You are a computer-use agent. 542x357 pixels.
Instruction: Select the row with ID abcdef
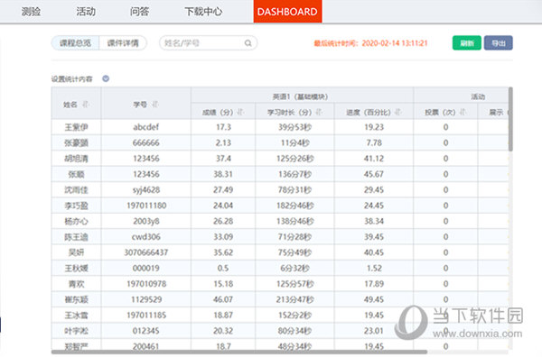(x=280, y=127)
